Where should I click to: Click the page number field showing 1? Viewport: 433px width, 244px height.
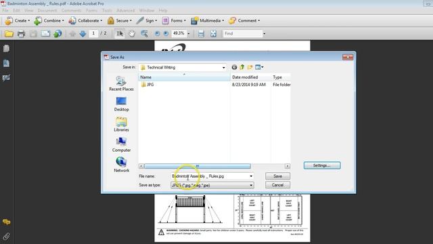(93, 33)
